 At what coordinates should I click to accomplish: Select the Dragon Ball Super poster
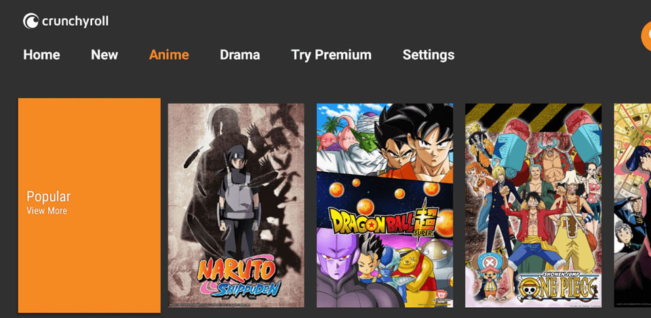(385, 206)
